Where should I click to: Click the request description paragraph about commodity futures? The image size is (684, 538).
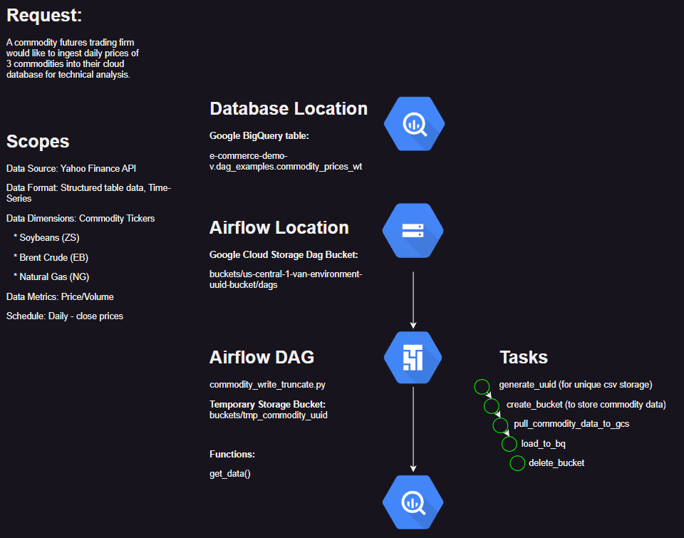click(73, 58)
